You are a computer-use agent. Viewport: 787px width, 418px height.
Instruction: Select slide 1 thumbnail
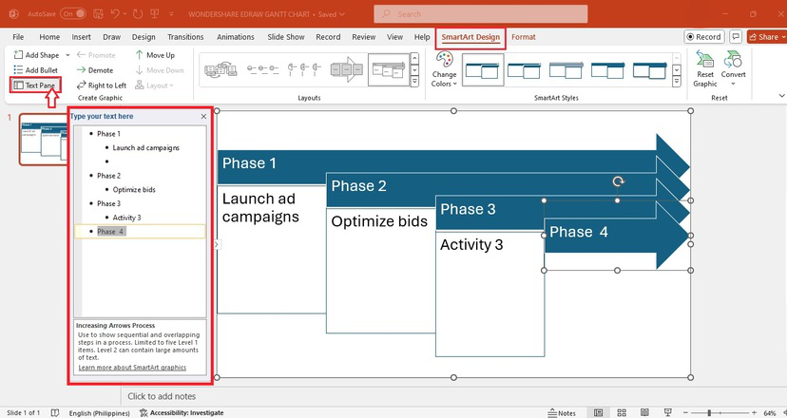pyautogui.click(x=43, y=140)
